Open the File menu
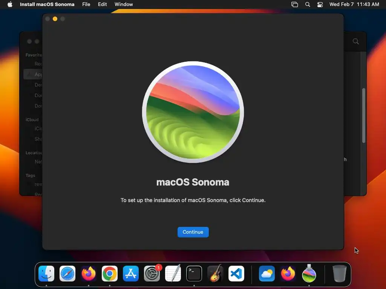The image size is (386, 289). [x=86, y=4]
